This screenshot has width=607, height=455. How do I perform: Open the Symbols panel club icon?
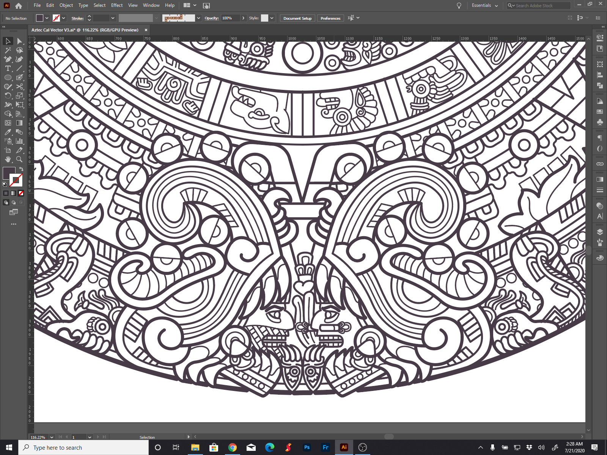(600, 122)
